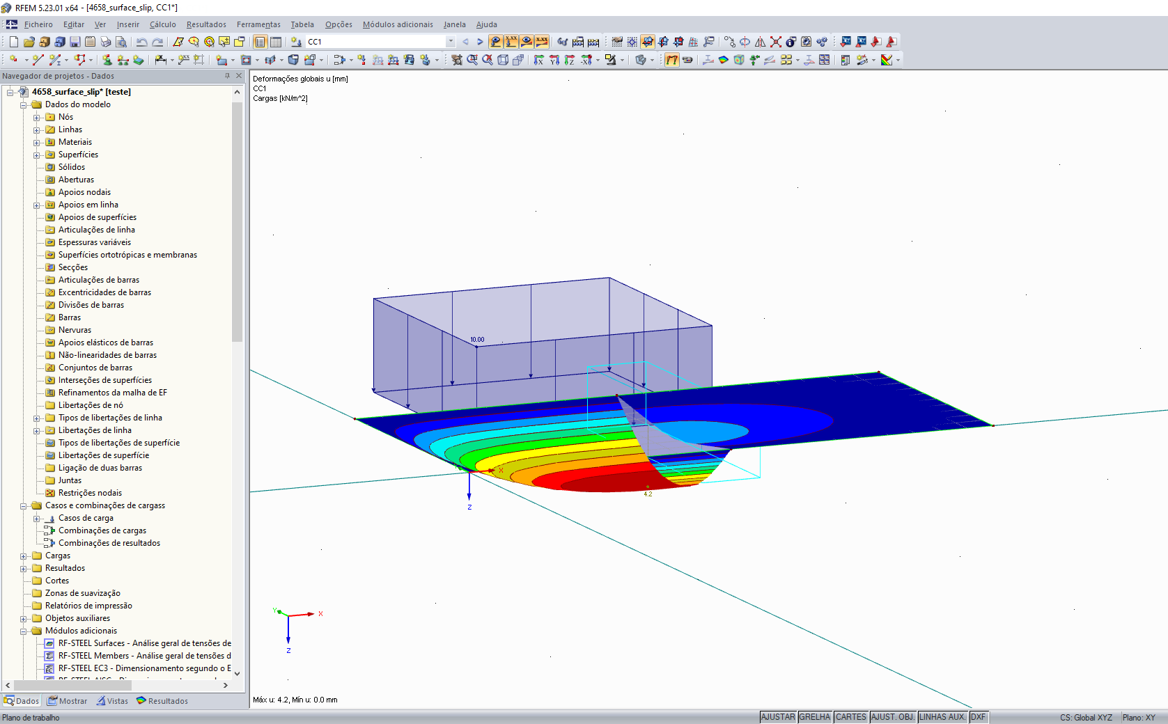Open the Ferramentas menu

tap(258, 24)
